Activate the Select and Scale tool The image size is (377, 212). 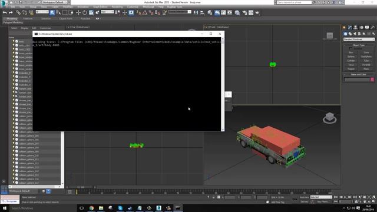pos(91,12)
